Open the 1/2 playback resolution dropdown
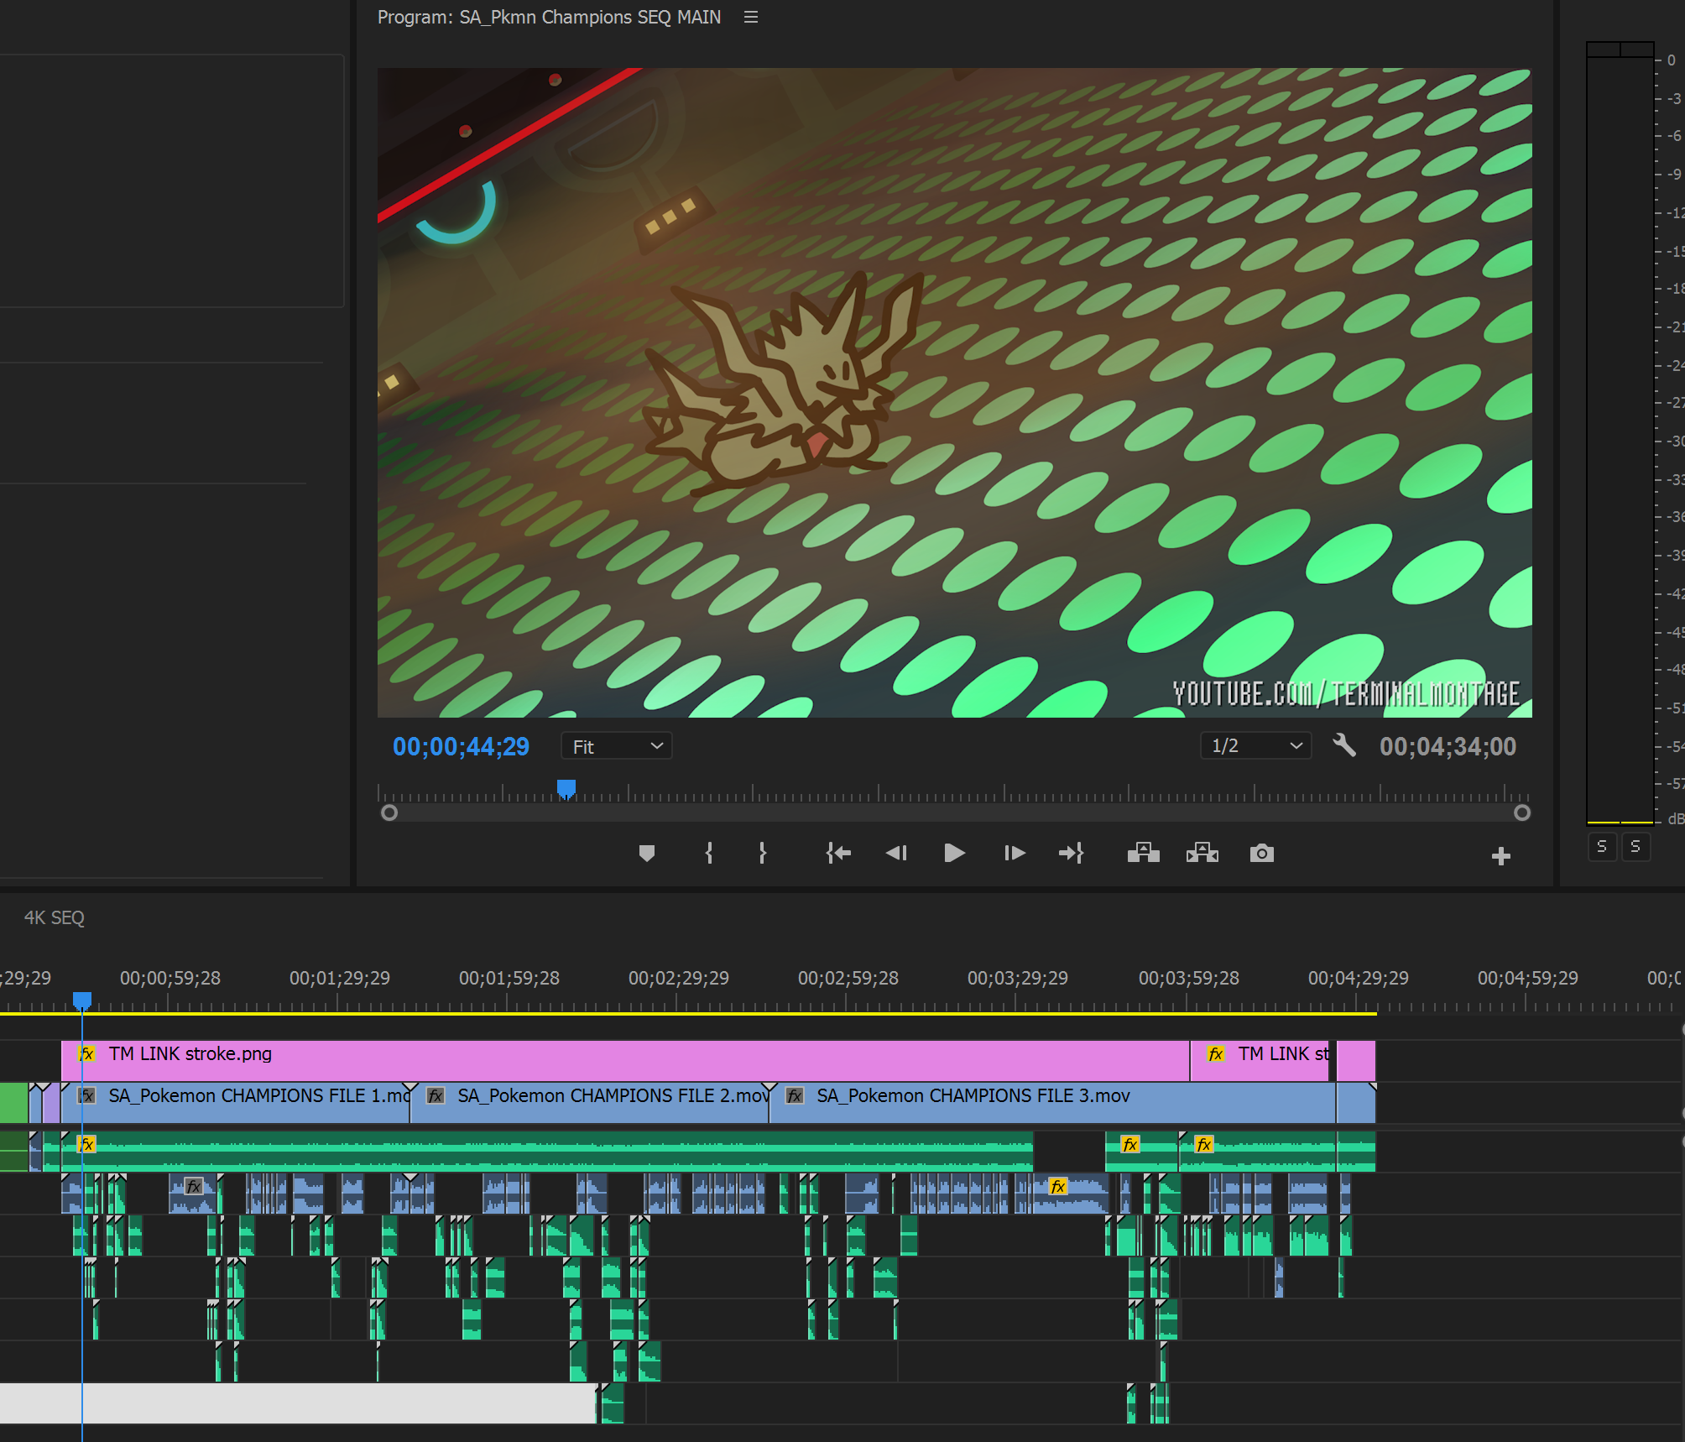 tap(1256, 745)
